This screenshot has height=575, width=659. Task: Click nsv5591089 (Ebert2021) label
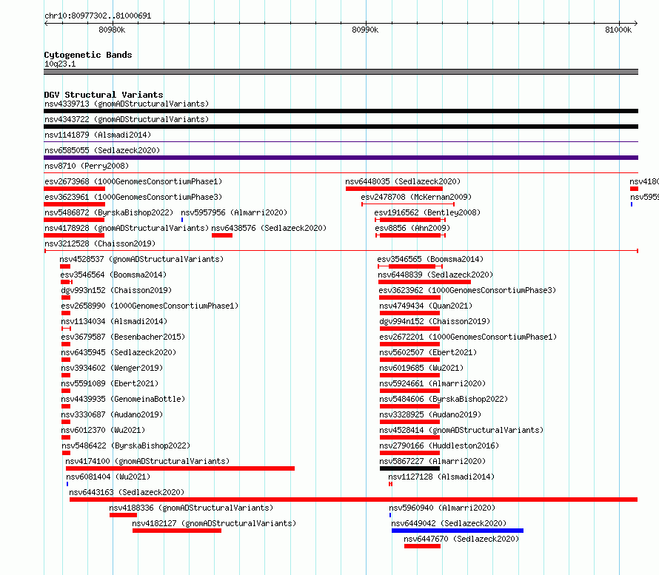[110, 383]
